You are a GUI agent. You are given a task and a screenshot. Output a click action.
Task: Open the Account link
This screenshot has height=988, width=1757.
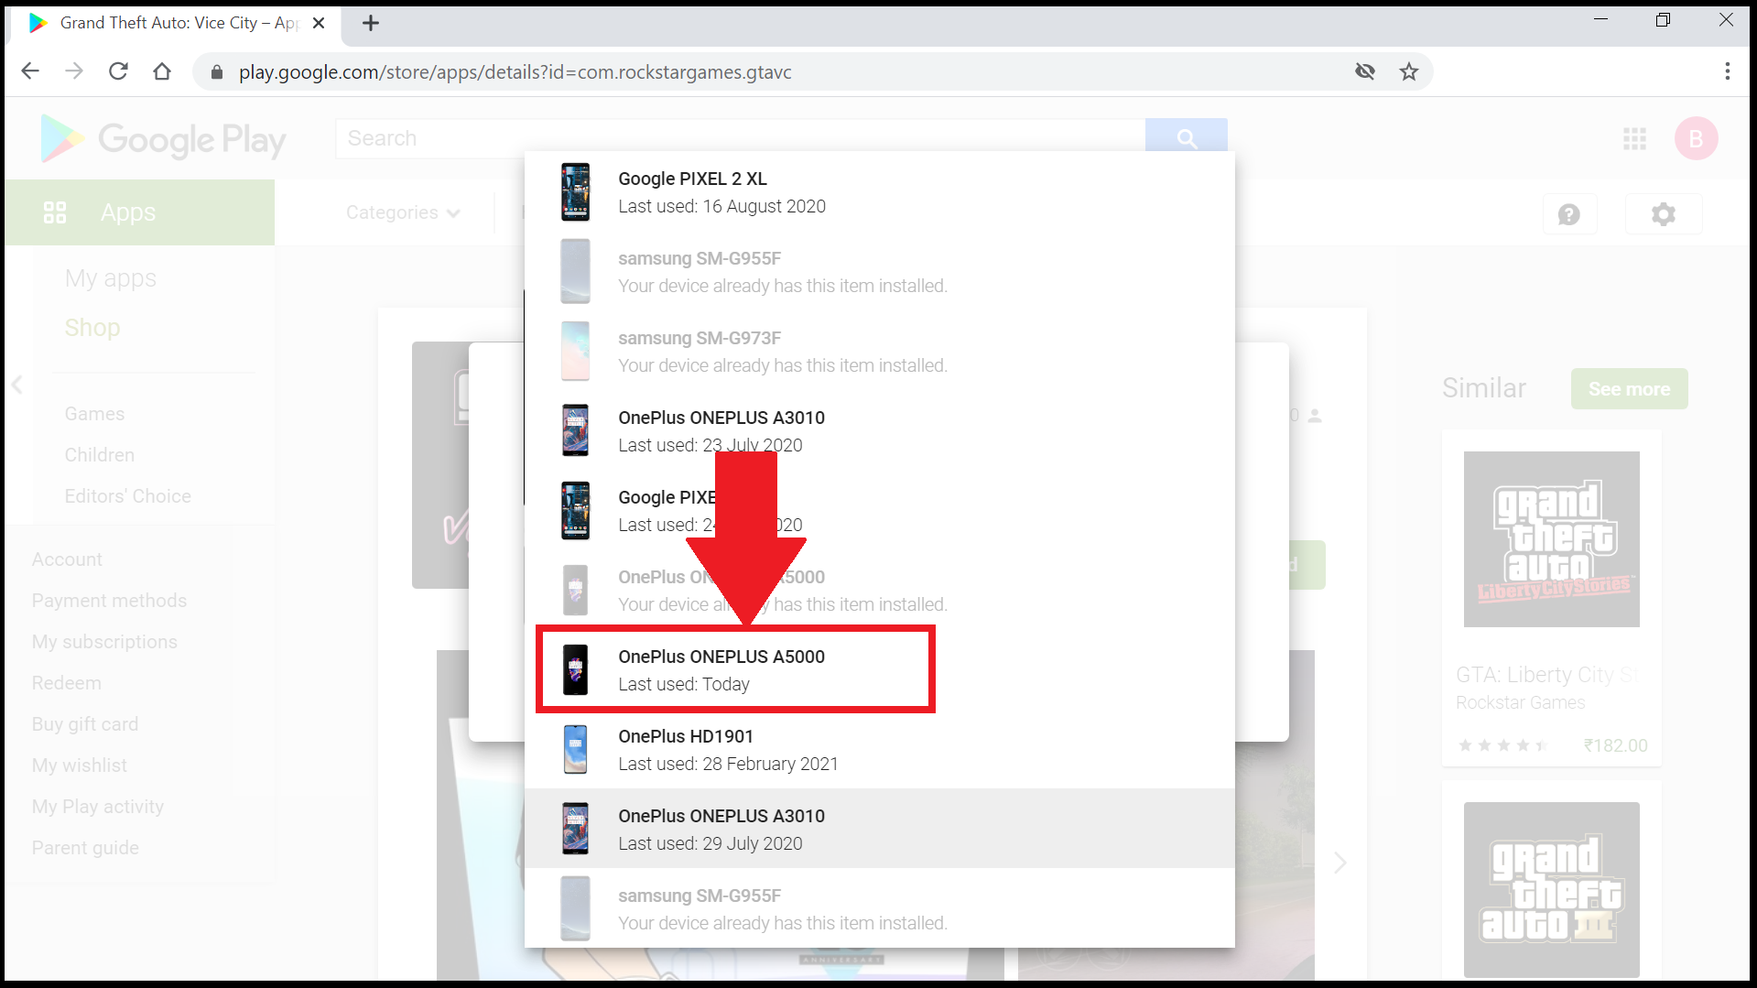coord(67,559)
